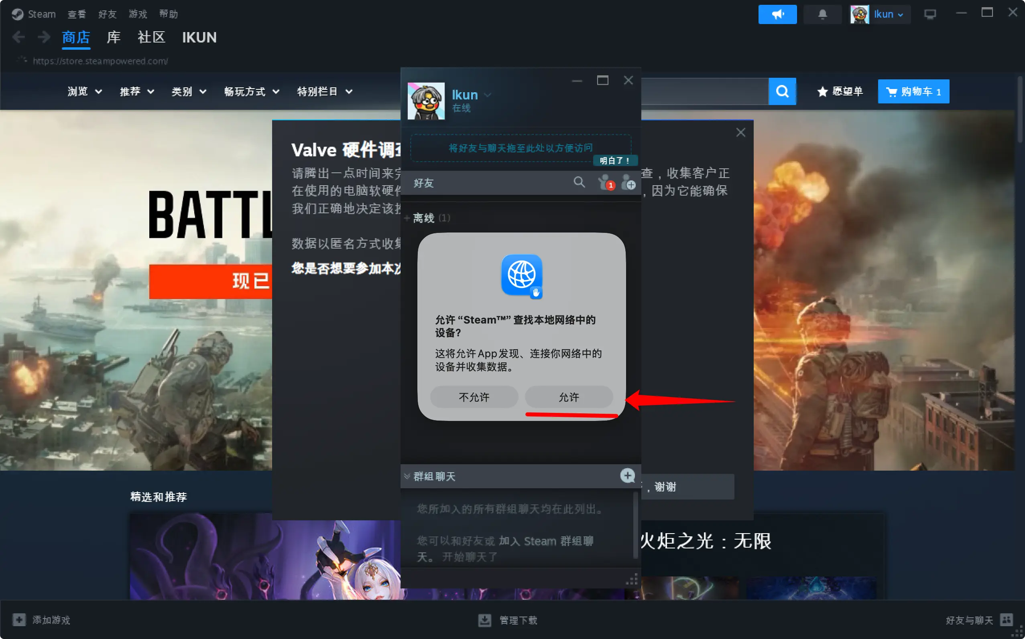
Task: Expand the 类别 categories dropdown
Action: [x=189, y=91]
